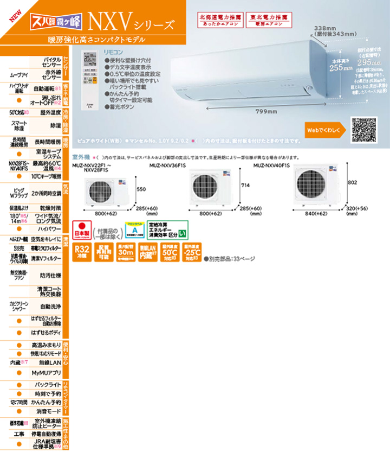Select the 長尺配管 30m badge

pos(126,252)
